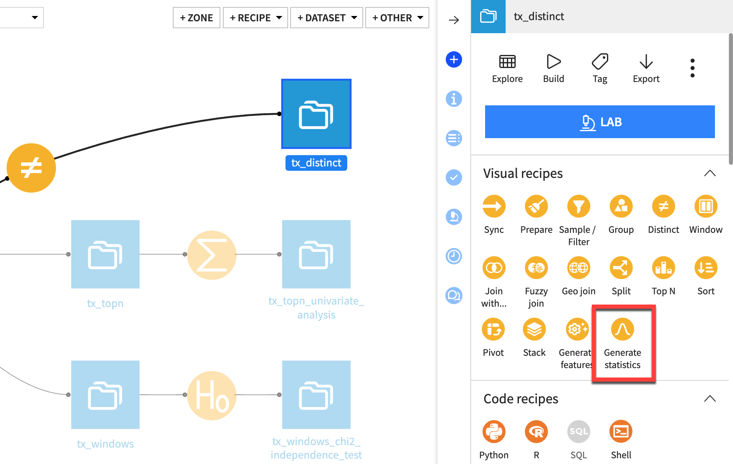Open the Distinct visual recipe
The image size is (733, 464).
663,206
